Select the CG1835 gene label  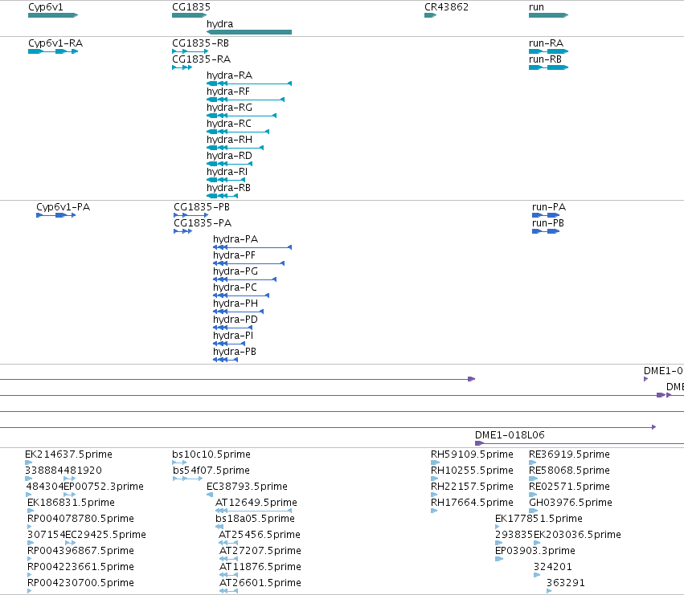[x=191, y=7]
